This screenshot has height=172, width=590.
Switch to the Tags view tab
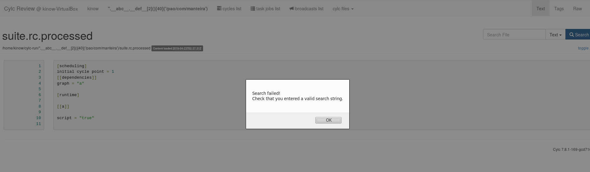[559, 9]
